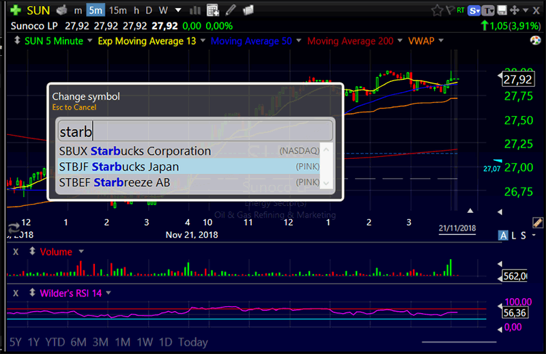Click the loop arrows icon by the time axis
Image resolution: width=546 pixels, height=354 pixels.
[14, 228]
